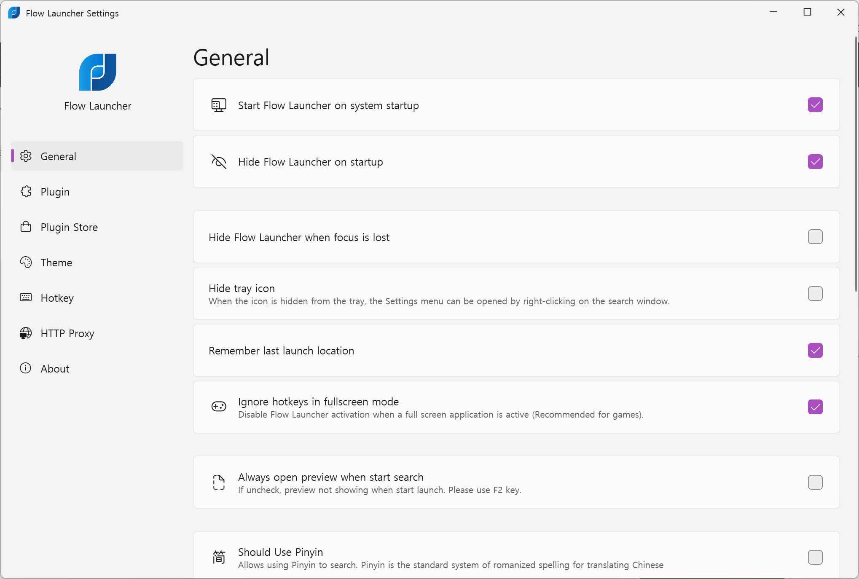Viewport: 859px width, 579px height.
Task: Click the Hotkey keyboard icon
Action: 26,298
